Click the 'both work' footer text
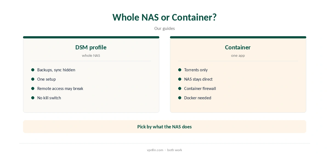This screenshot has width=329, height=158. pyautogui.click(x=175, y=150)
